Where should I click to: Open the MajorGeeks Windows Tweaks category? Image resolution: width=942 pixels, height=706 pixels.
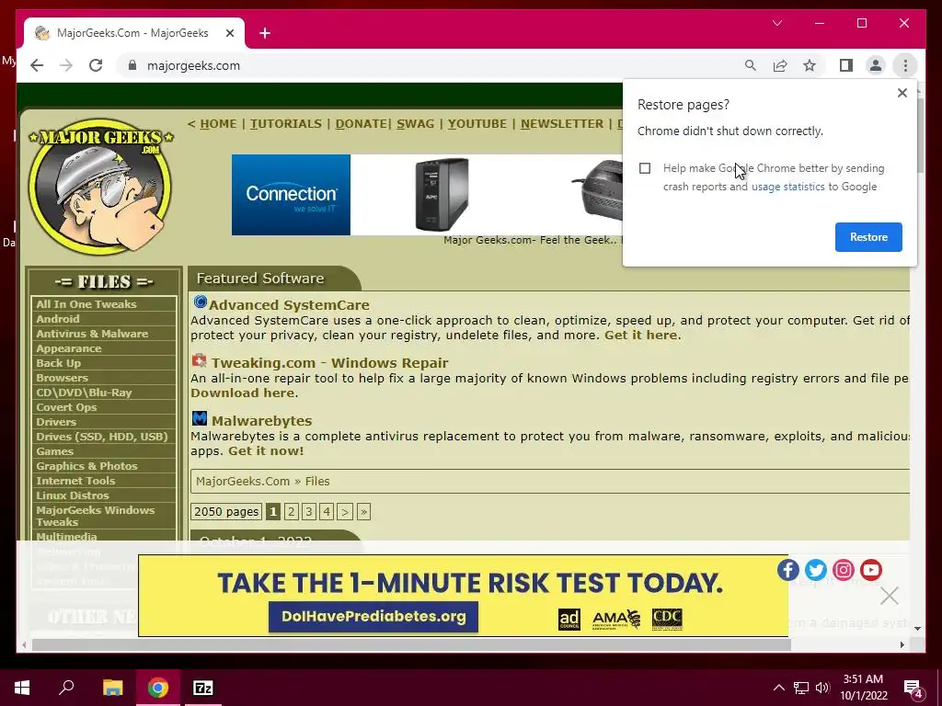(x=95, y=517)
